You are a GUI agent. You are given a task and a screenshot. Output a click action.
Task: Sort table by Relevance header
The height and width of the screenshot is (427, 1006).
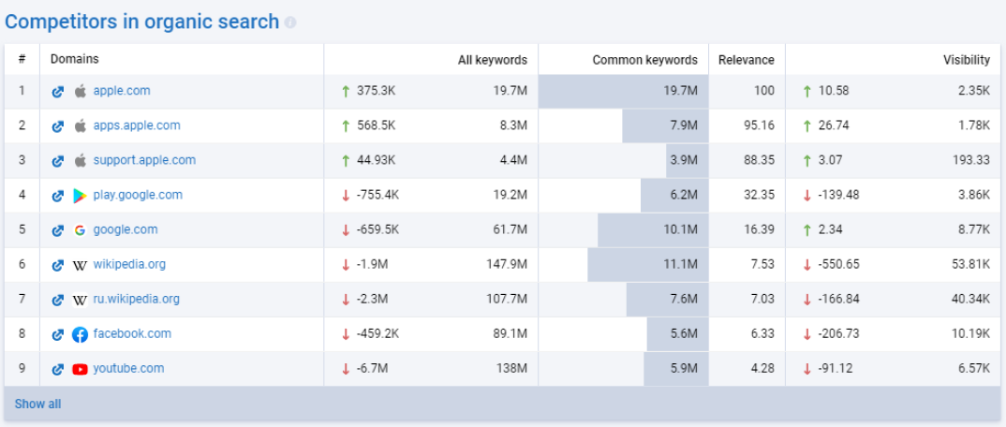[747, 60]
